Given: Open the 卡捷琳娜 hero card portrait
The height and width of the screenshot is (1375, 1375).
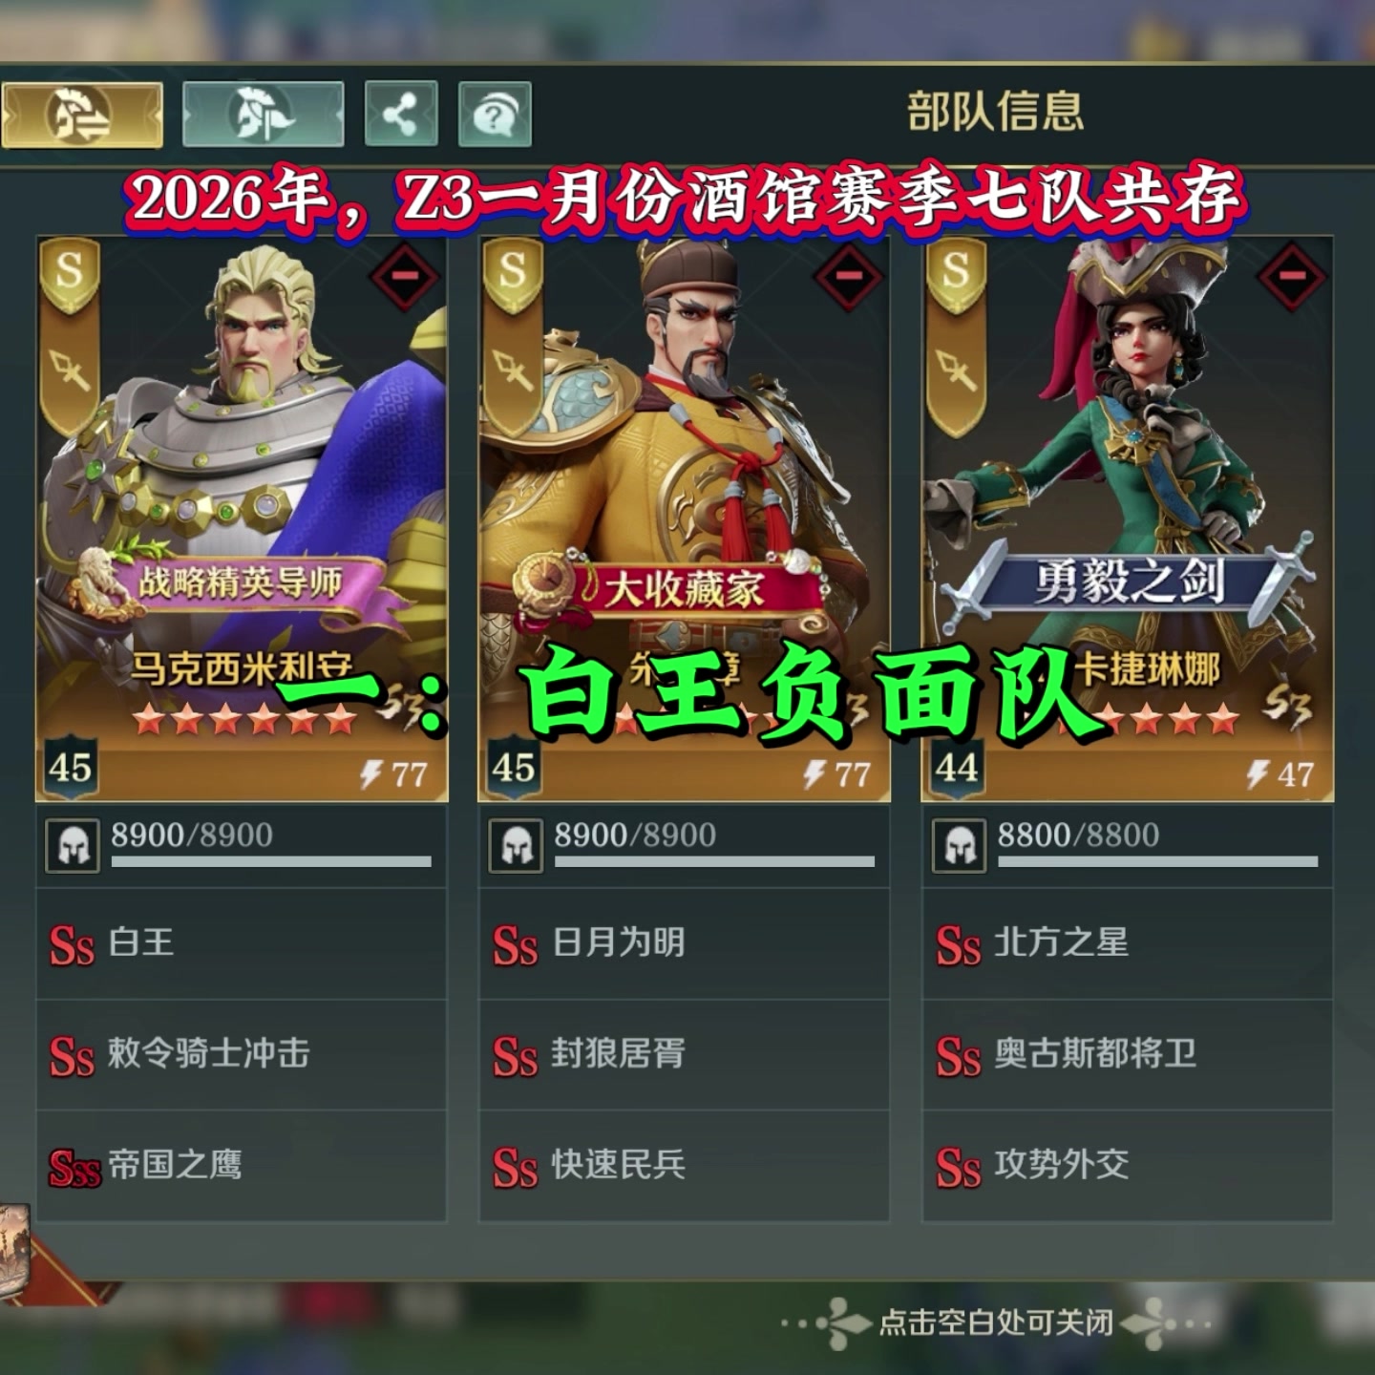Looking at the screenshot, I should tap(1127, 518).
